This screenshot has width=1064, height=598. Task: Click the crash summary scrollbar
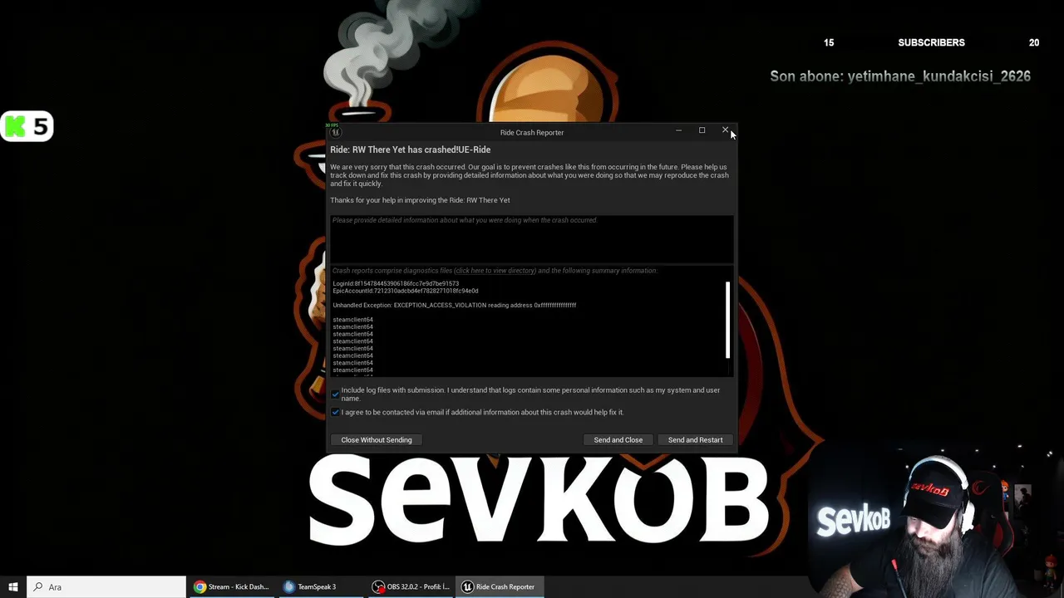coord(727,320)
